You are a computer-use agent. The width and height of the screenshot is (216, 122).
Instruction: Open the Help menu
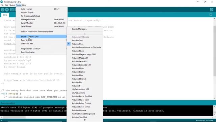tap(24, 5)
